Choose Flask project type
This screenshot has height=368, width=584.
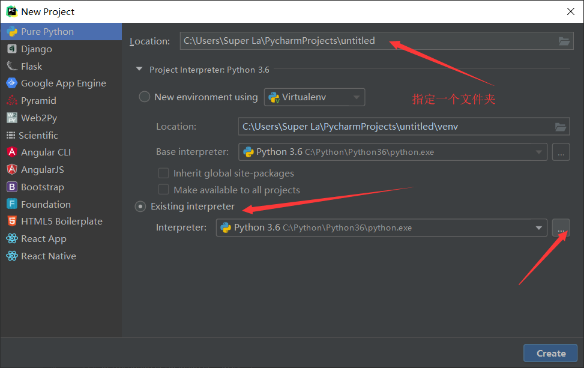61,66
